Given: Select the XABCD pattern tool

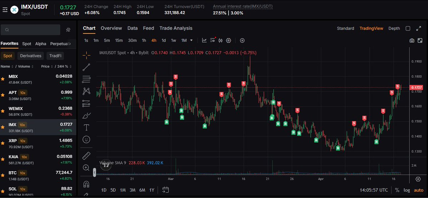Looking at the screenshot, I should [x=86, y=91].
